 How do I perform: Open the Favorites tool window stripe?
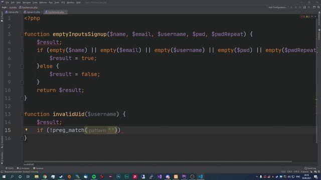tap(2, 158)
